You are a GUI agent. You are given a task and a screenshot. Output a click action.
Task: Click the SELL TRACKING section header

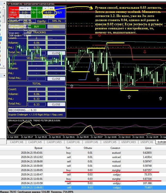coord(37,58)
